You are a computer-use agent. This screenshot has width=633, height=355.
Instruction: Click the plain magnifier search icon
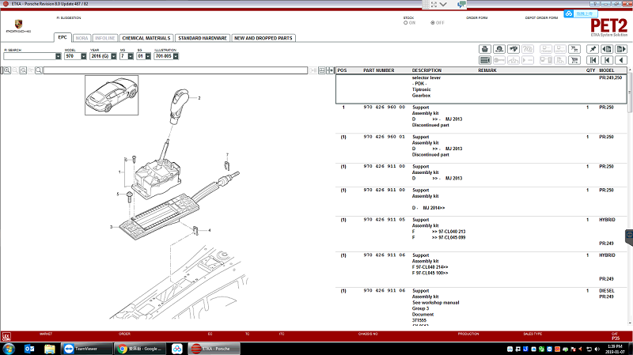point(38,70)
